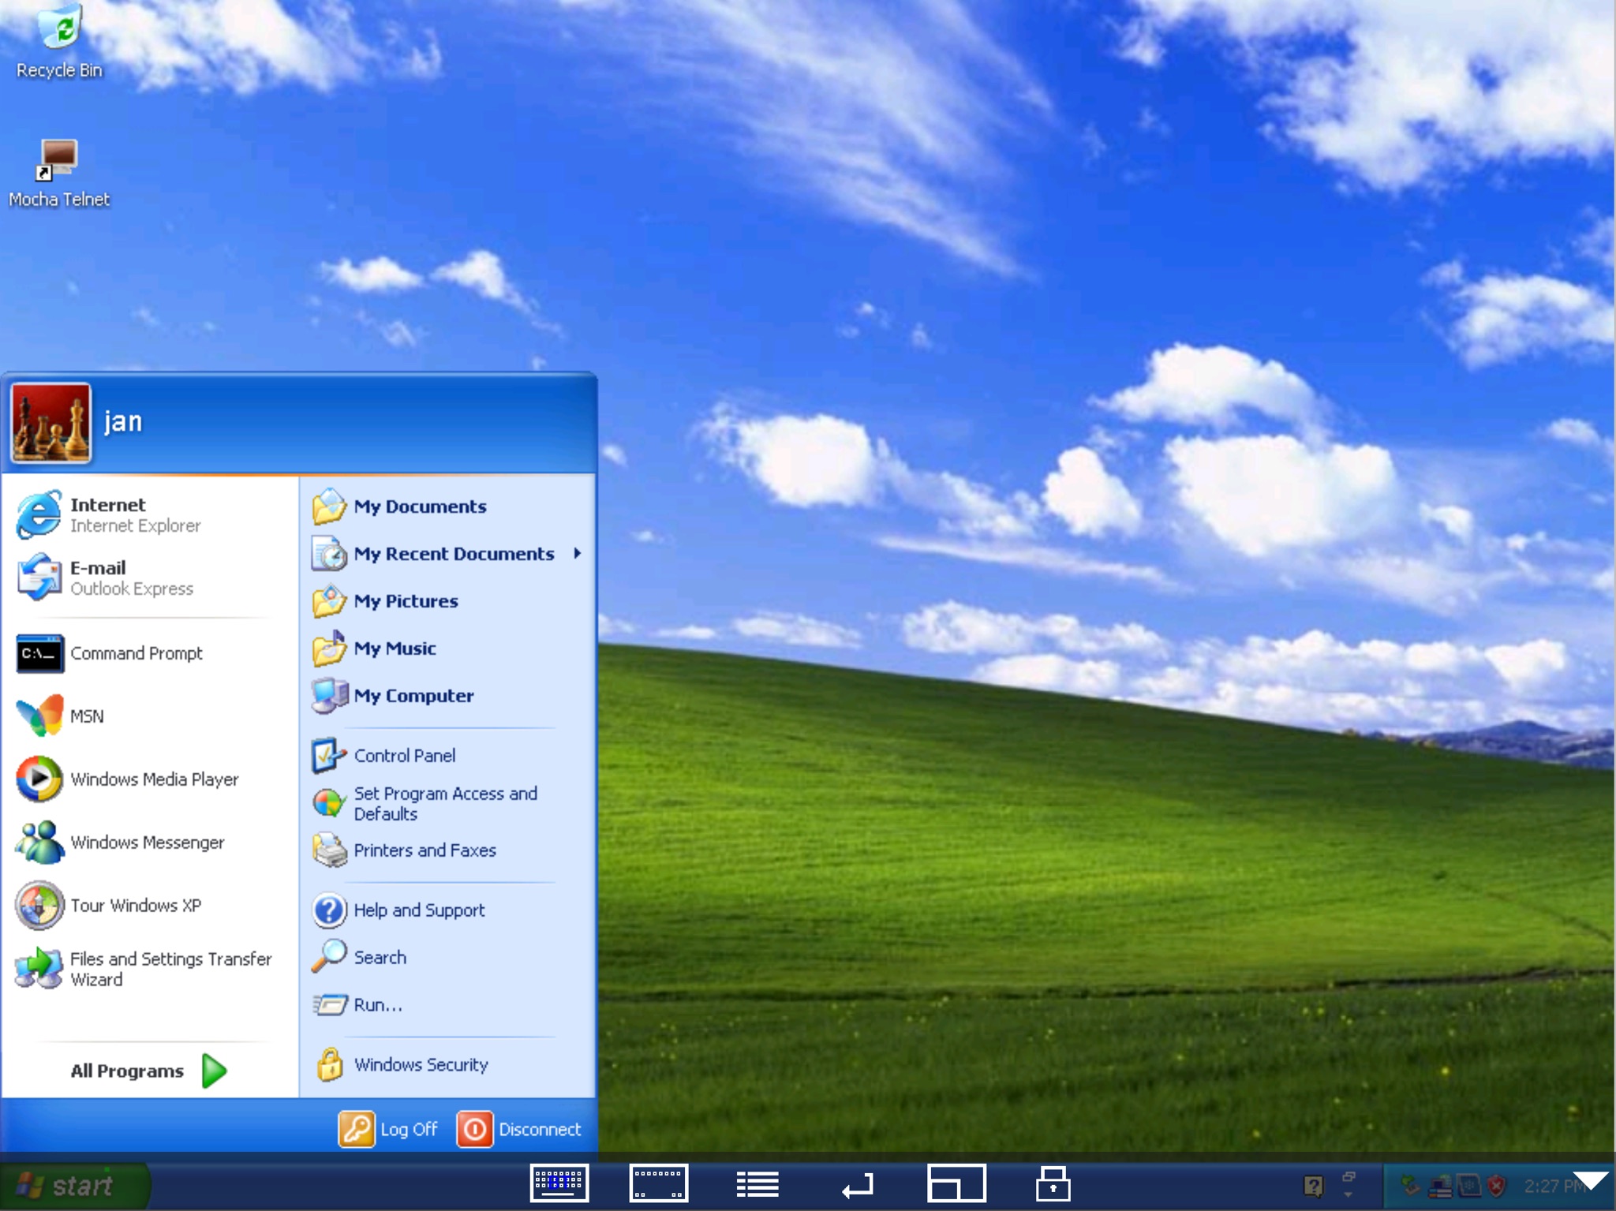Click the Enter key arrow toolbar icon
This screenshot has width=1616, height=1211.
(x=858, y=1185)
